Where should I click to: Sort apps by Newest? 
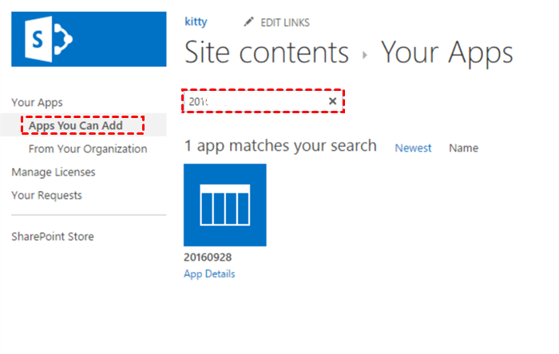click(x=413, y=147)
